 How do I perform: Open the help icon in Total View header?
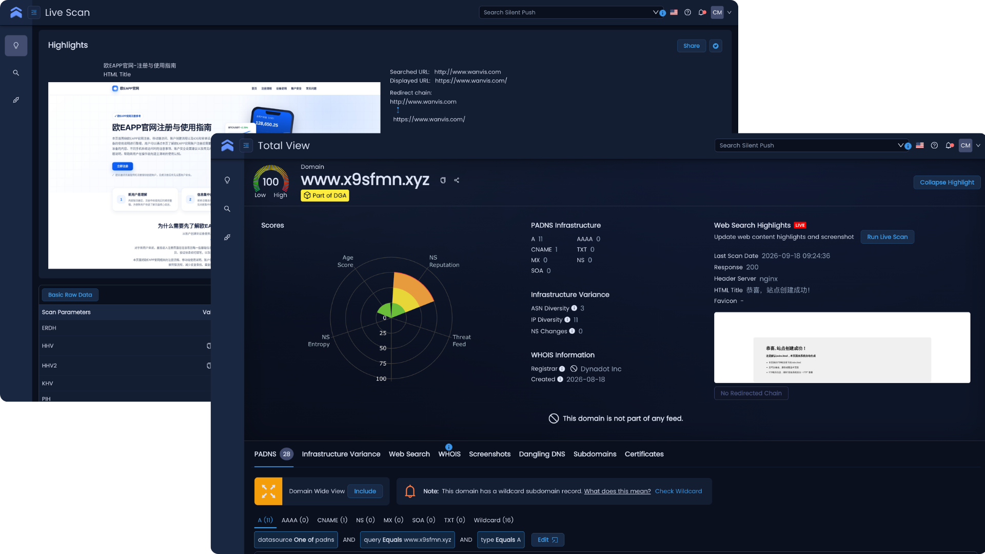click(x=934, y=146)
